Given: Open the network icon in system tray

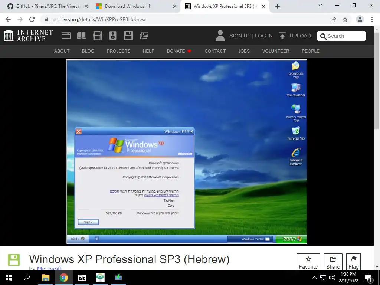Looking at the screenshot, I should pos(323,278).
